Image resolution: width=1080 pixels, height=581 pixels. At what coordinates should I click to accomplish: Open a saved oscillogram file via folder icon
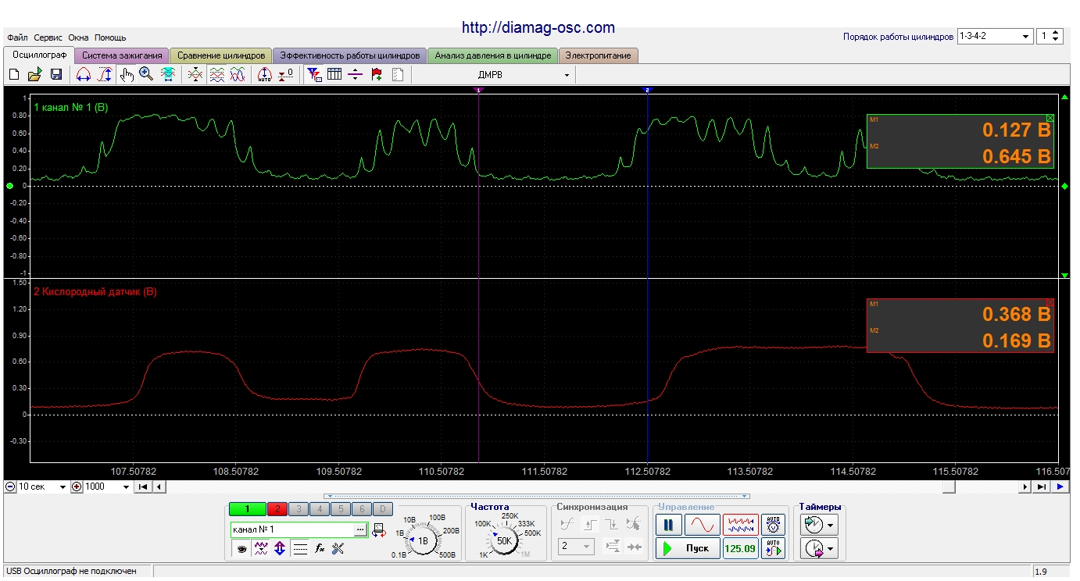point(34,74)
